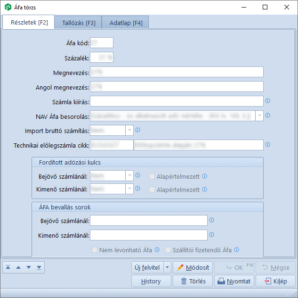The image size is (298, 298).
Task: Open Új felvitel split-button arrow
Action: point(167,267)
